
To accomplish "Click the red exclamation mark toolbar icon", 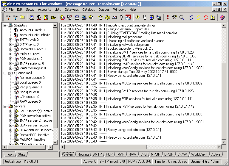I will pos(168,17).
